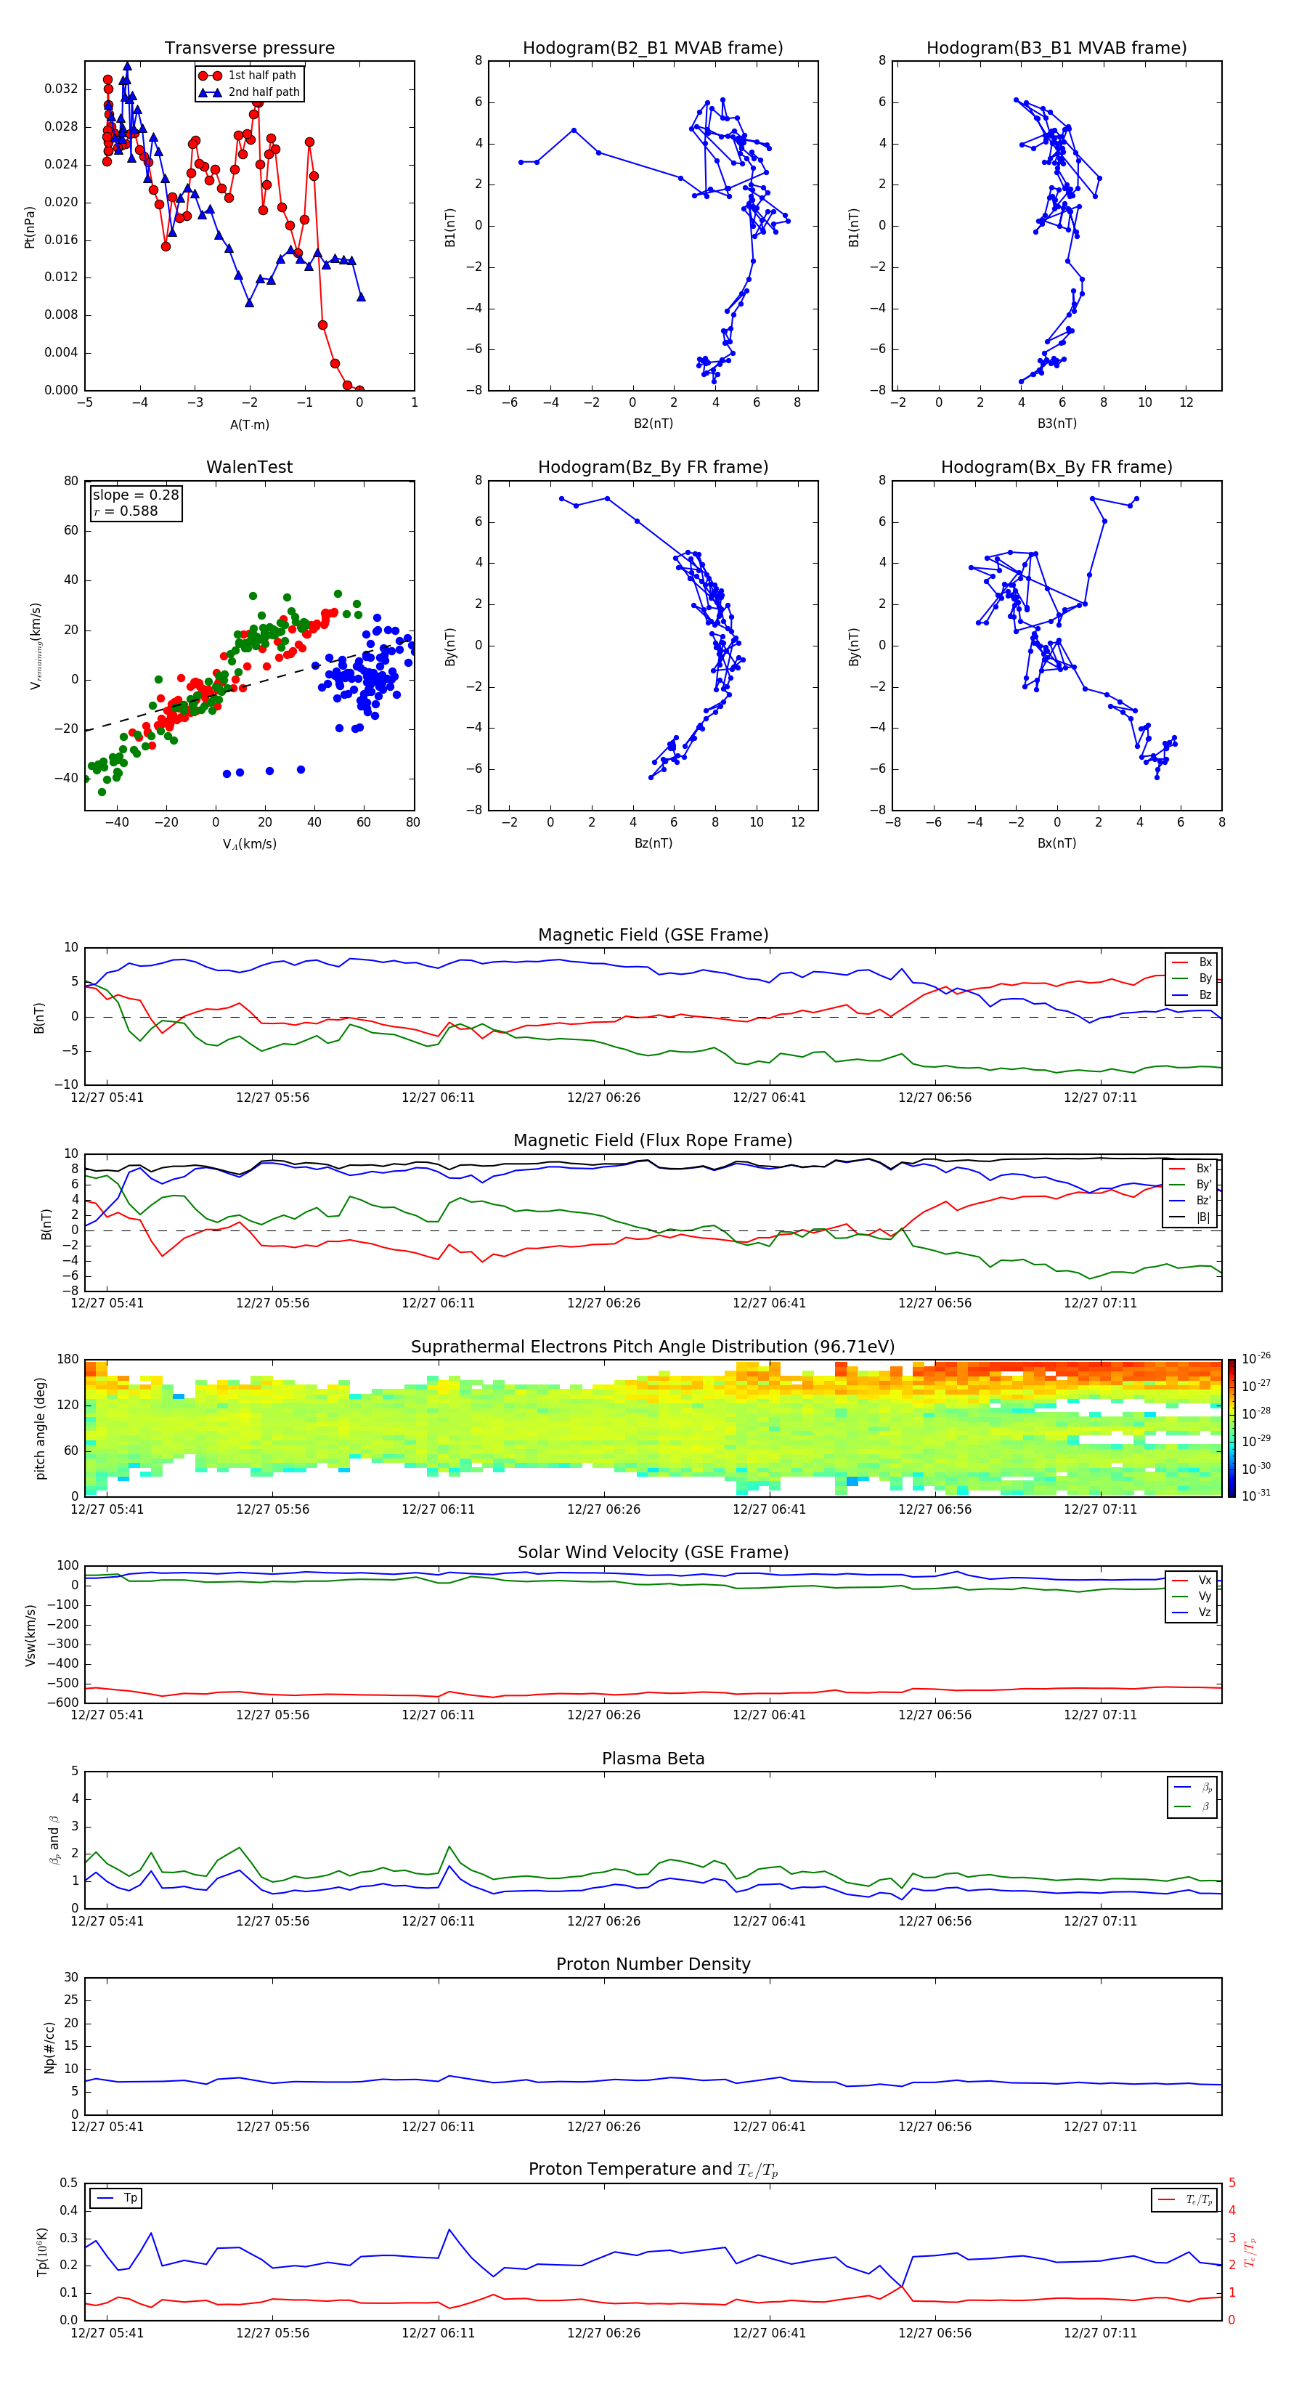Click the "Hodogram(B3_B1 MVAB frame)" title

pyautogui.click(x=1056, y=49)
